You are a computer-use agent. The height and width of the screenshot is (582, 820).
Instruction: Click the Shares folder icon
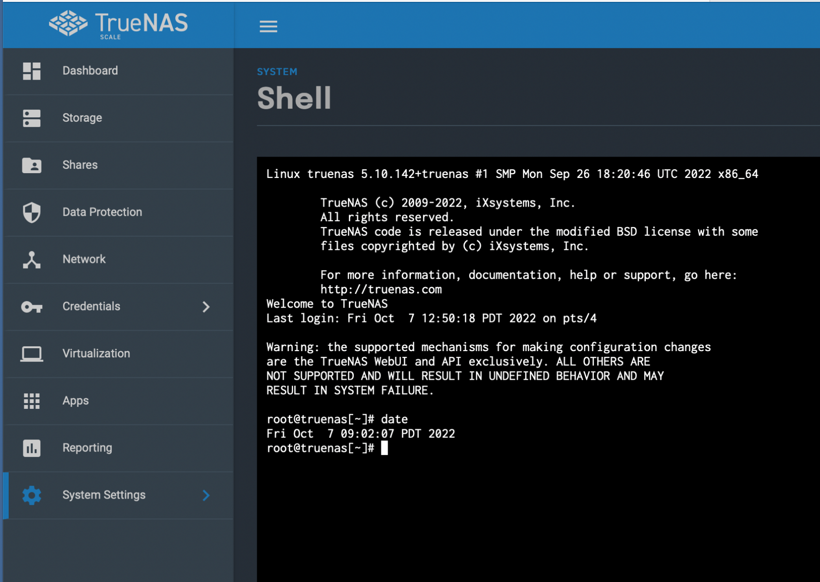coord(32,165)
